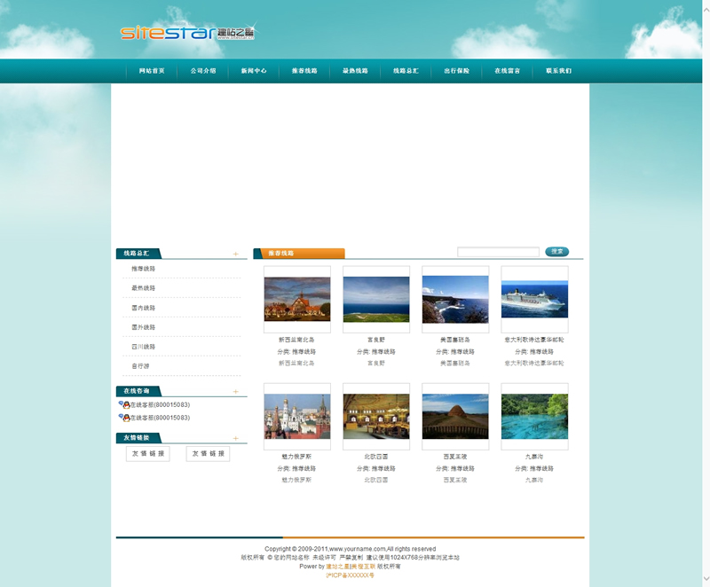Click the SiteStar logo in the header

[187, 34]
